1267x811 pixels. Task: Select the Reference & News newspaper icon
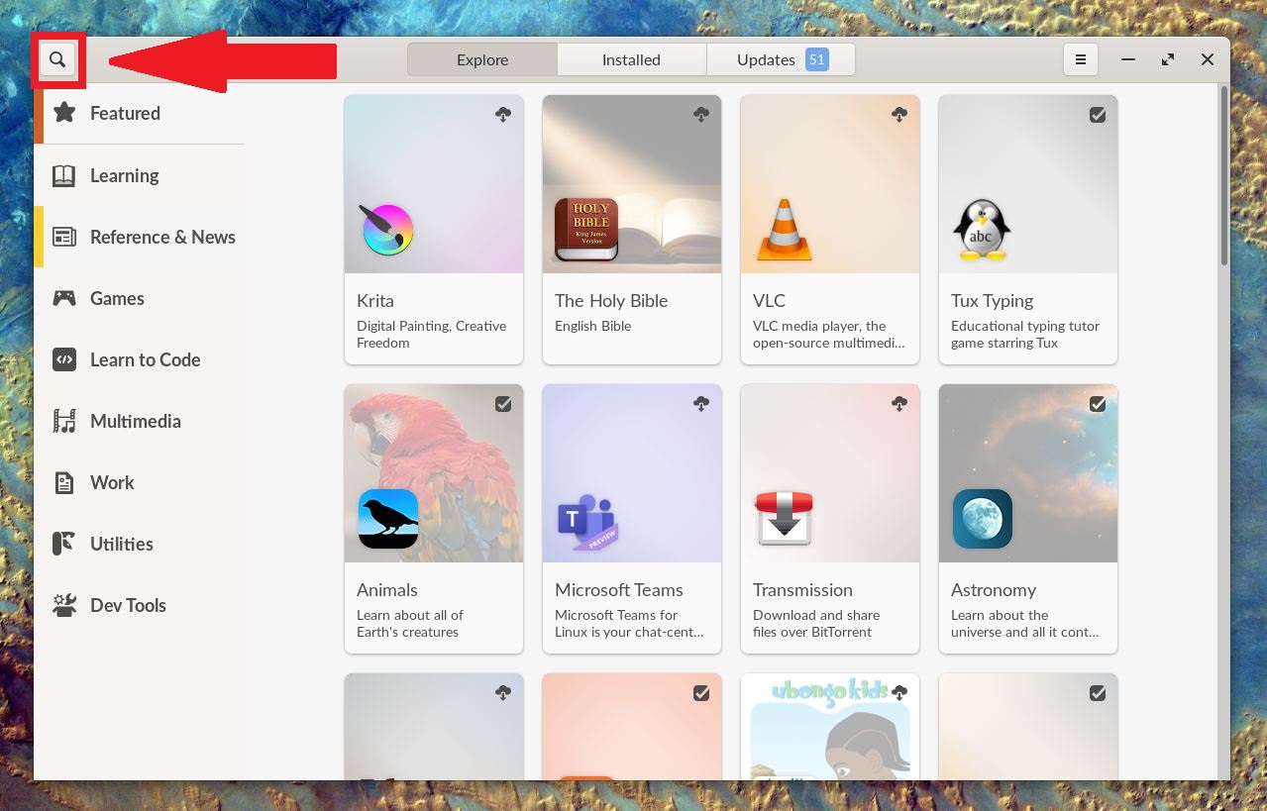(x=64, y=237)
